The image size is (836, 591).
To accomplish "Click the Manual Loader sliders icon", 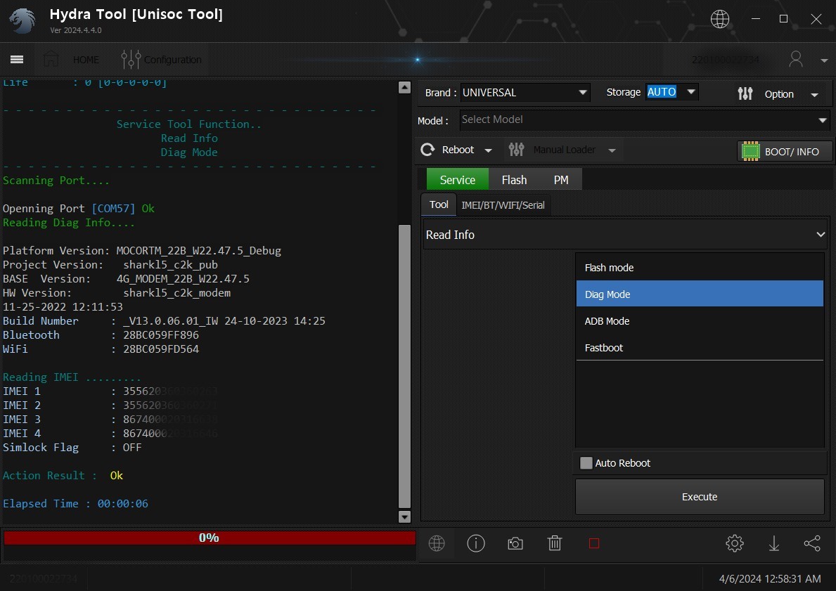I will point(516,150).
